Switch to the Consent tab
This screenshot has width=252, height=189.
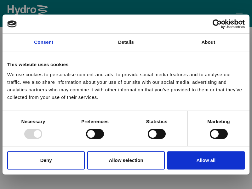coord(43,42)
